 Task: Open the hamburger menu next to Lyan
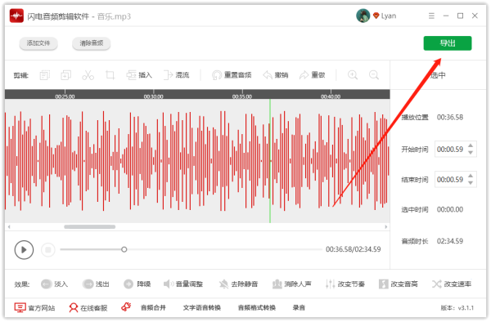point(431,16)
